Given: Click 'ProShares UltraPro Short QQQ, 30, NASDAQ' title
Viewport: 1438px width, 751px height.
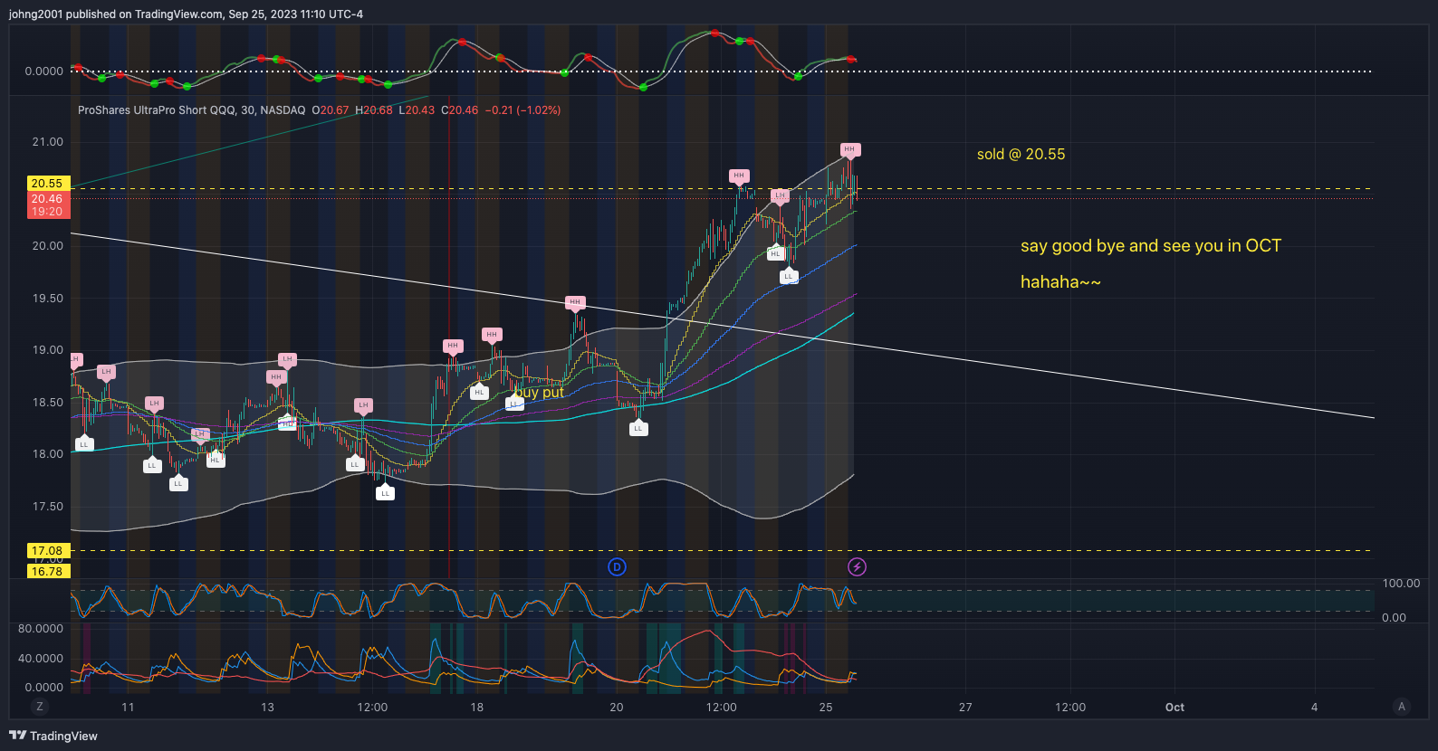Looking at the screenshot, I should coord(192,109).
